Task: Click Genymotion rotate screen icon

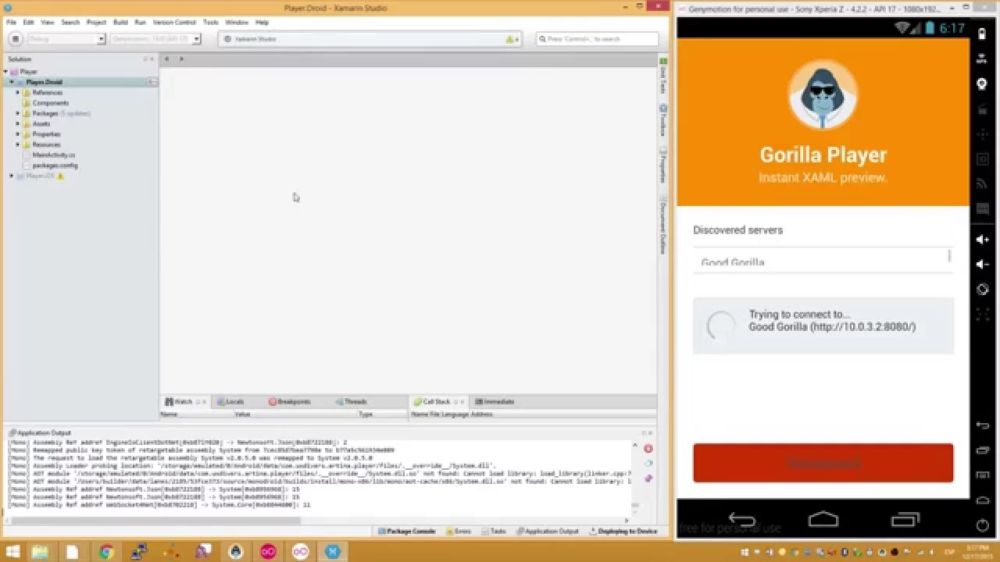Action: 983,290
